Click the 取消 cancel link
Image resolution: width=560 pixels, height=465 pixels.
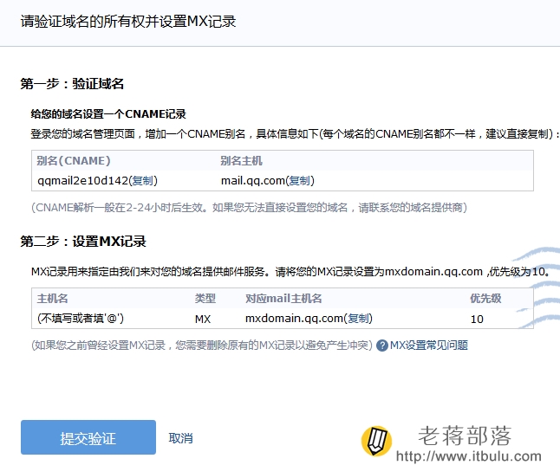pos(180,438)
